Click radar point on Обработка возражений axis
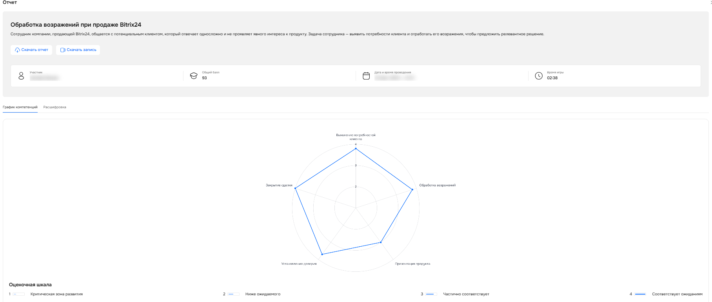The width and height of the screenshot is (712, 302). (412, 189)
